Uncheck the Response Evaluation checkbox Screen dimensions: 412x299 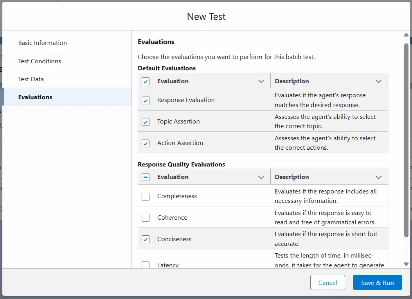point(146,100)
